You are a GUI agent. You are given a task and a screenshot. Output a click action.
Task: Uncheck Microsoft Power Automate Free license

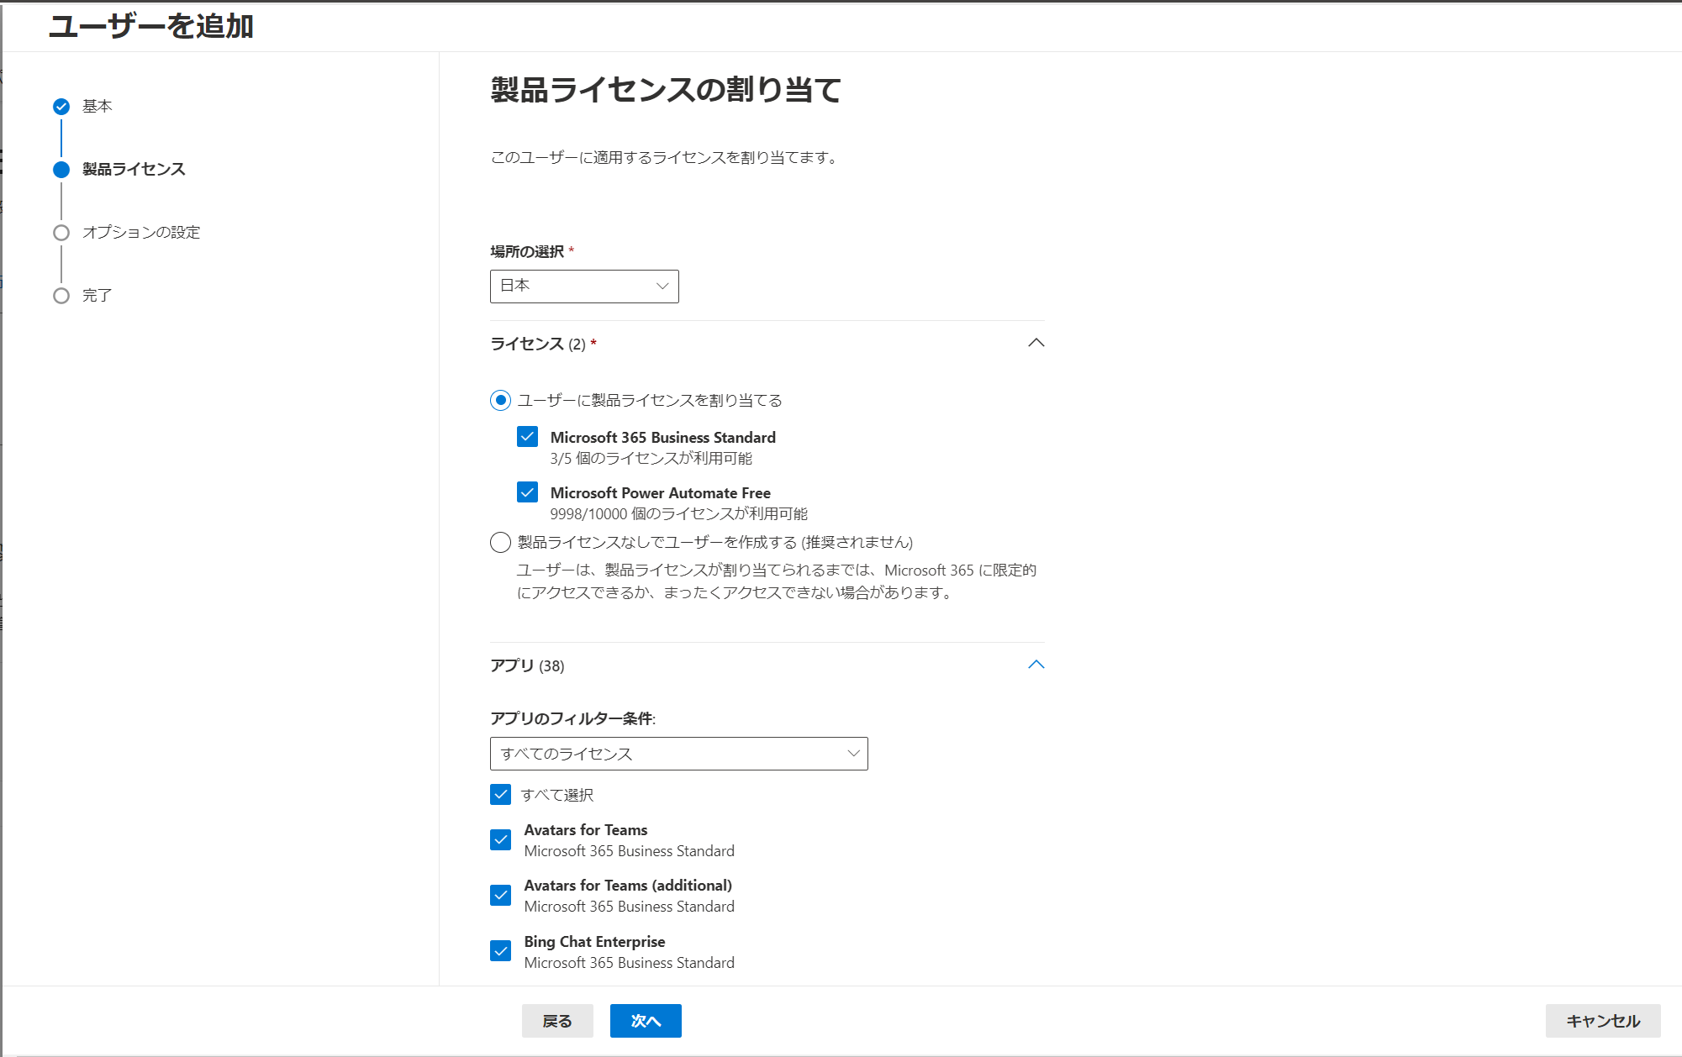point(527,492)
